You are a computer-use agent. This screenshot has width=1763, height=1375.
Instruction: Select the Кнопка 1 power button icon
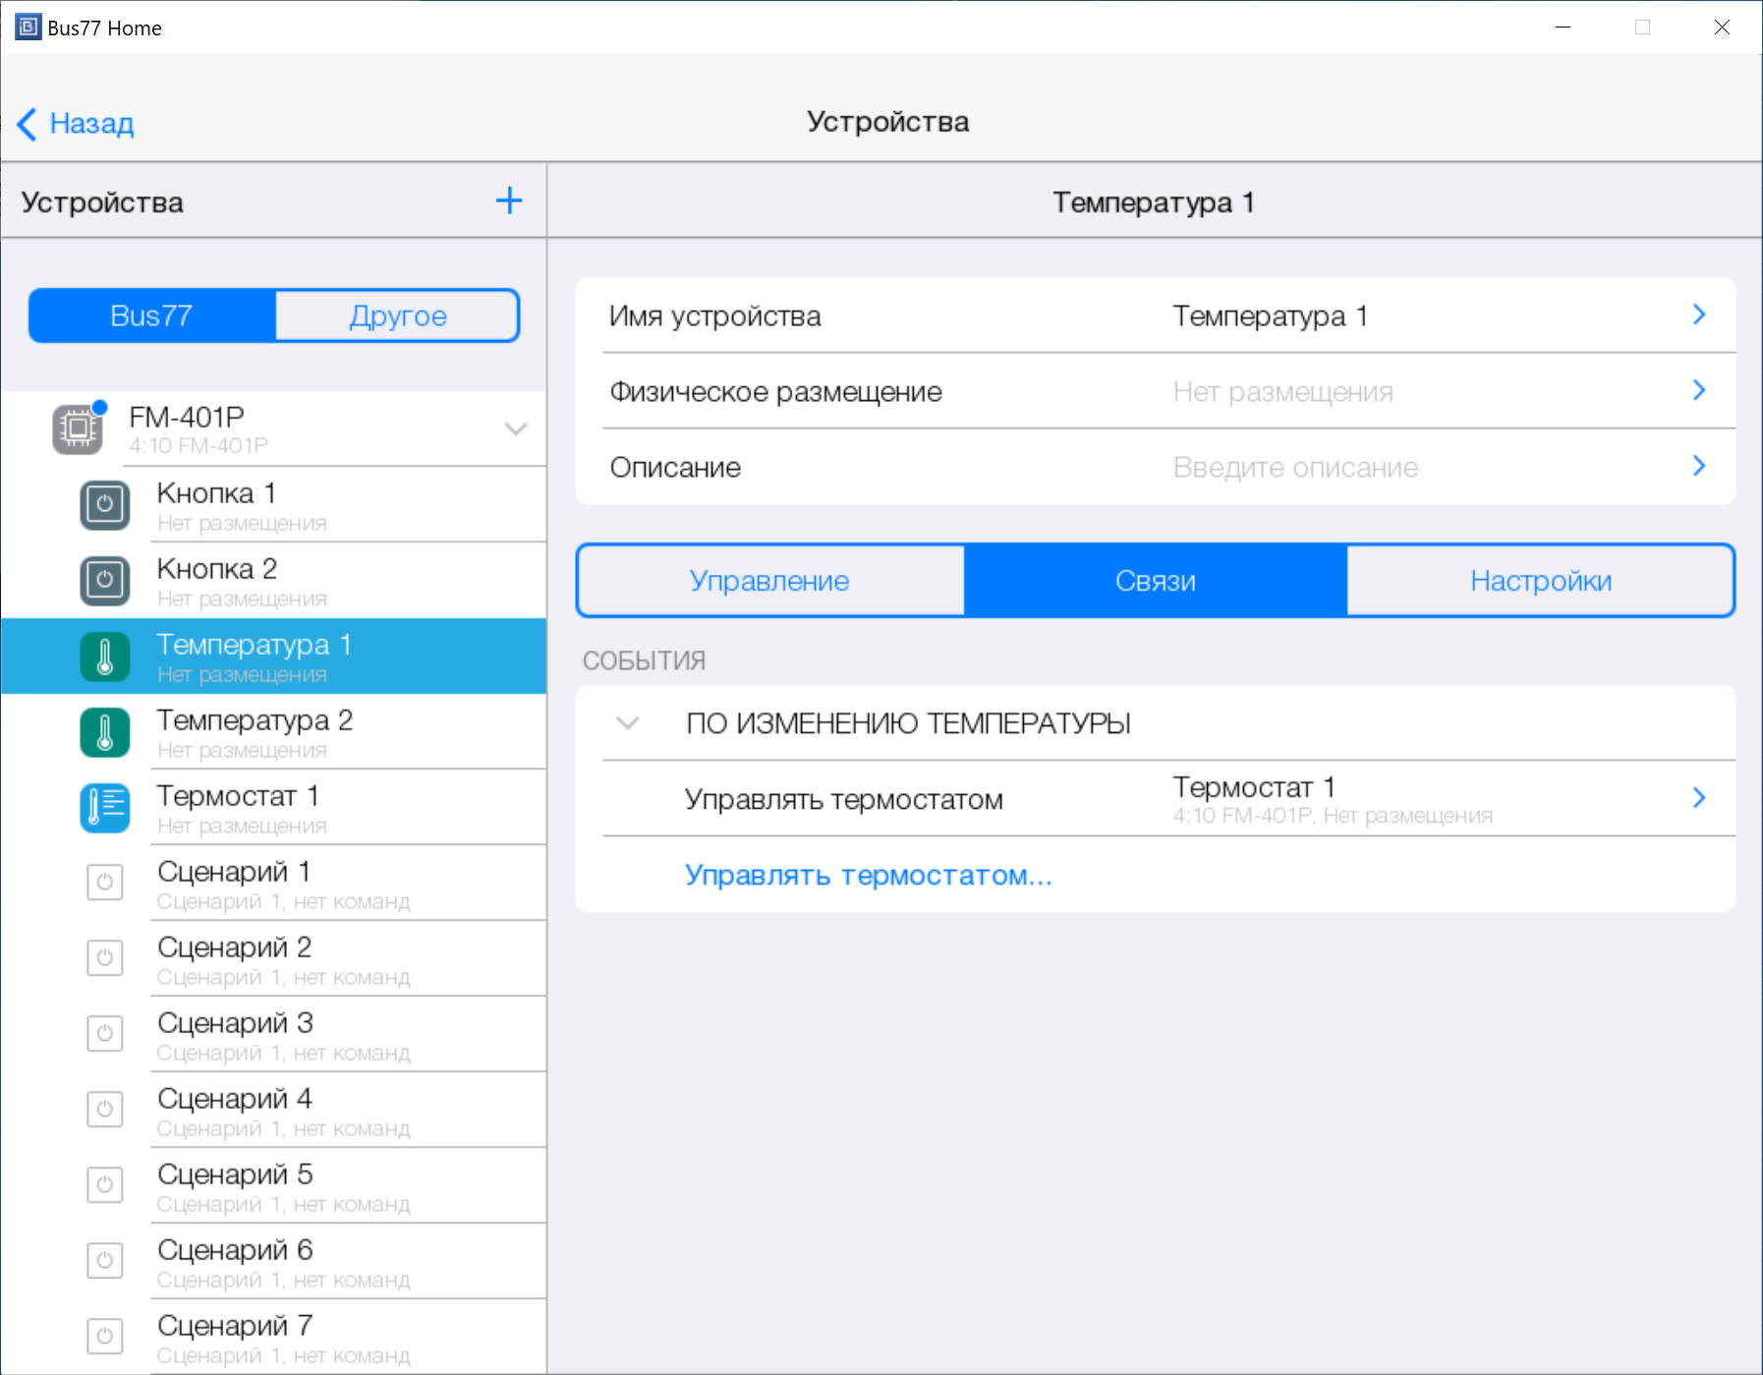point(104,505)
